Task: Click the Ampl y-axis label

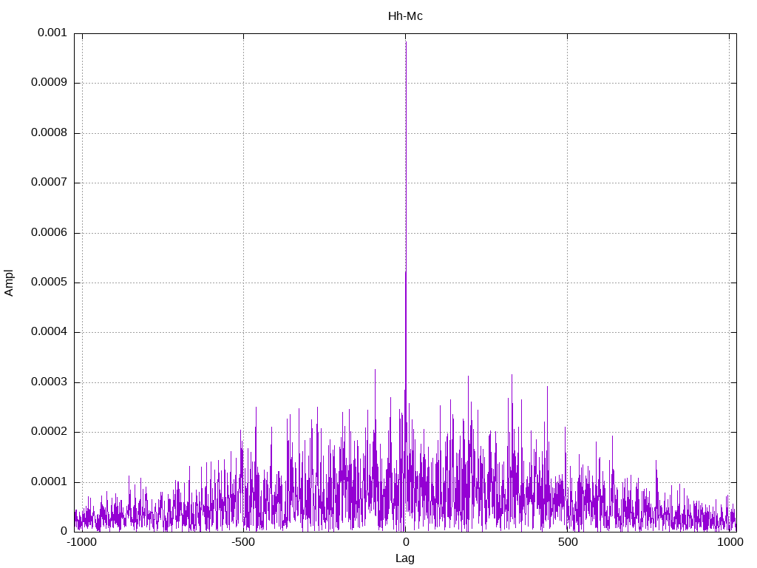Action: 9,283
